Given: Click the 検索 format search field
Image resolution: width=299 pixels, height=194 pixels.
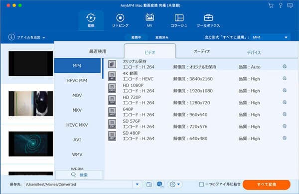Looking at the screenshot, I should (79, 175).
